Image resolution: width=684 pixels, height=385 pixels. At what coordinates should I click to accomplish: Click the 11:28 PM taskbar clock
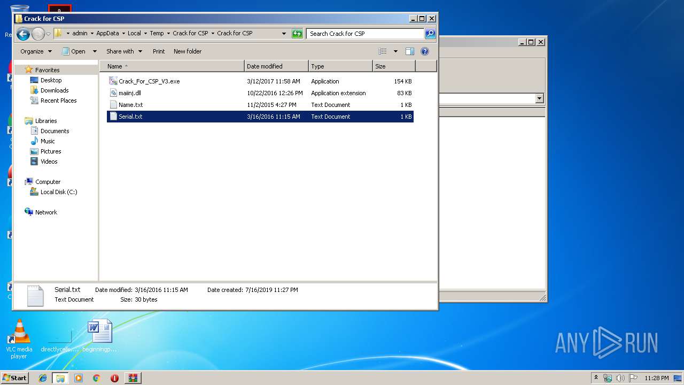(656, 378)
